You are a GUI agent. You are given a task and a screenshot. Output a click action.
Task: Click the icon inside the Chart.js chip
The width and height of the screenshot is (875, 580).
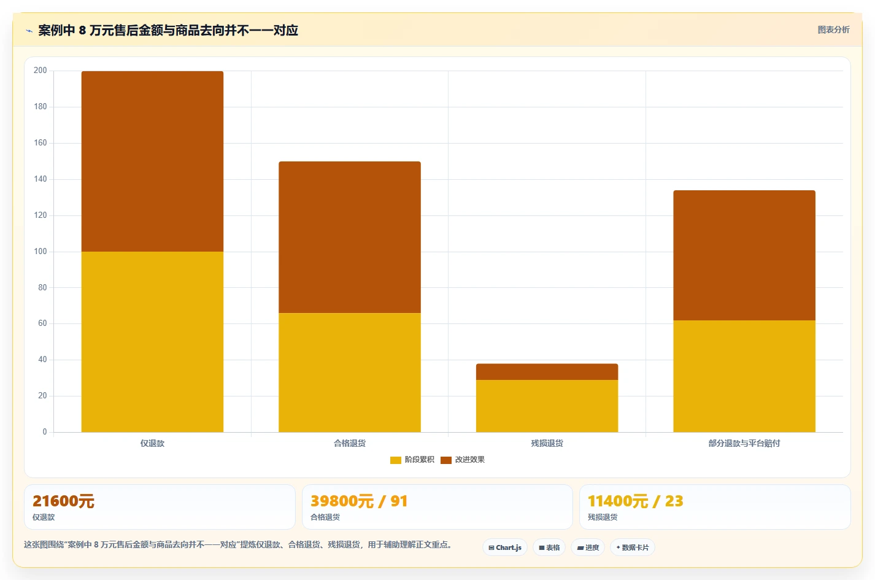click(491, 547)
